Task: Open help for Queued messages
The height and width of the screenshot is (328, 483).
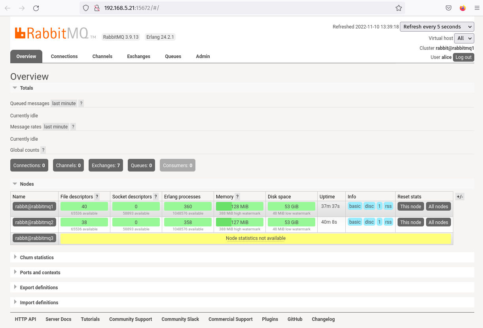Action: (81, 104)
